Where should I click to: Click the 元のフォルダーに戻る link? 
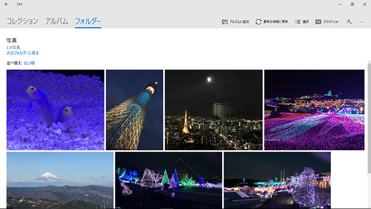tap(22, 52)
